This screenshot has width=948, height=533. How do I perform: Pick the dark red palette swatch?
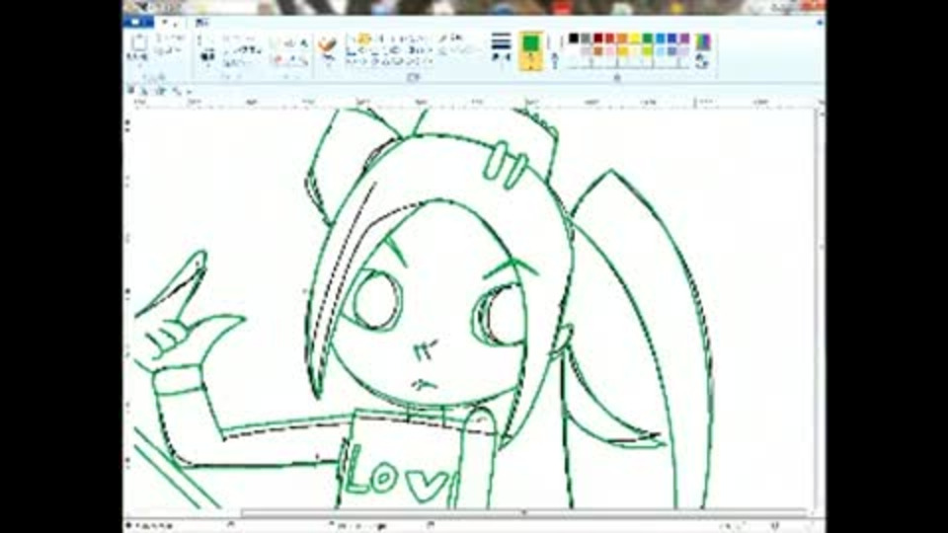coord(598,39)
